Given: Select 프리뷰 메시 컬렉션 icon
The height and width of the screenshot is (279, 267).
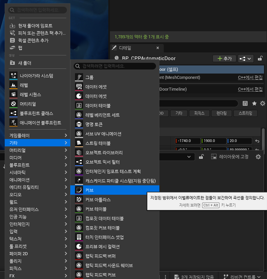Looking at the screenshot, I should click(x=79, y=247).
